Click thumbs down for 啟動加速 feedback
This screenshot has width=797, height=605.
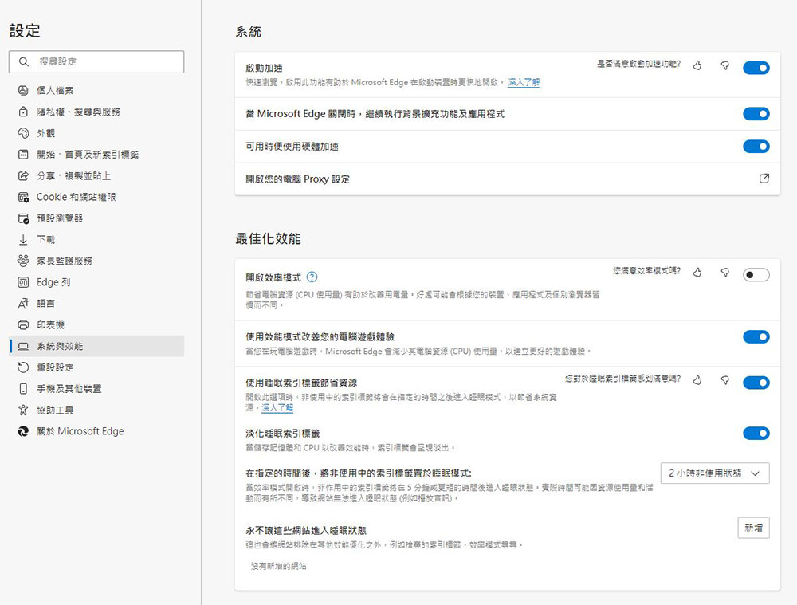(x=724, y=65)
